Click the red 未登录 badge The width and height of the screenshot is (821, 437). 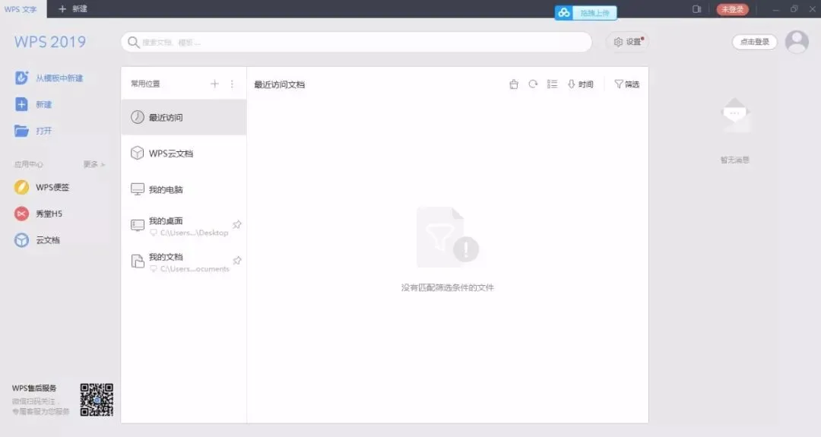tap(733, 9)
